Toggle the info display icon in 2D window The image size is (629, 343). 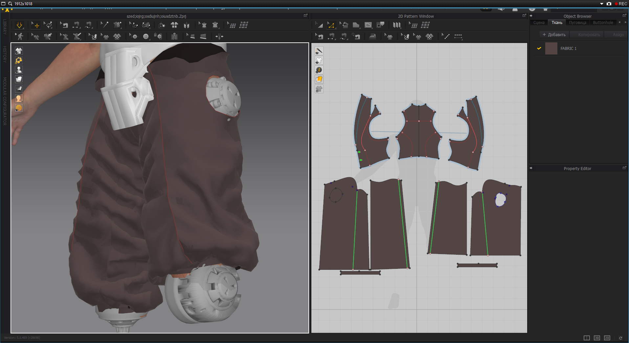pyautogui.click(x=319, y=70)
